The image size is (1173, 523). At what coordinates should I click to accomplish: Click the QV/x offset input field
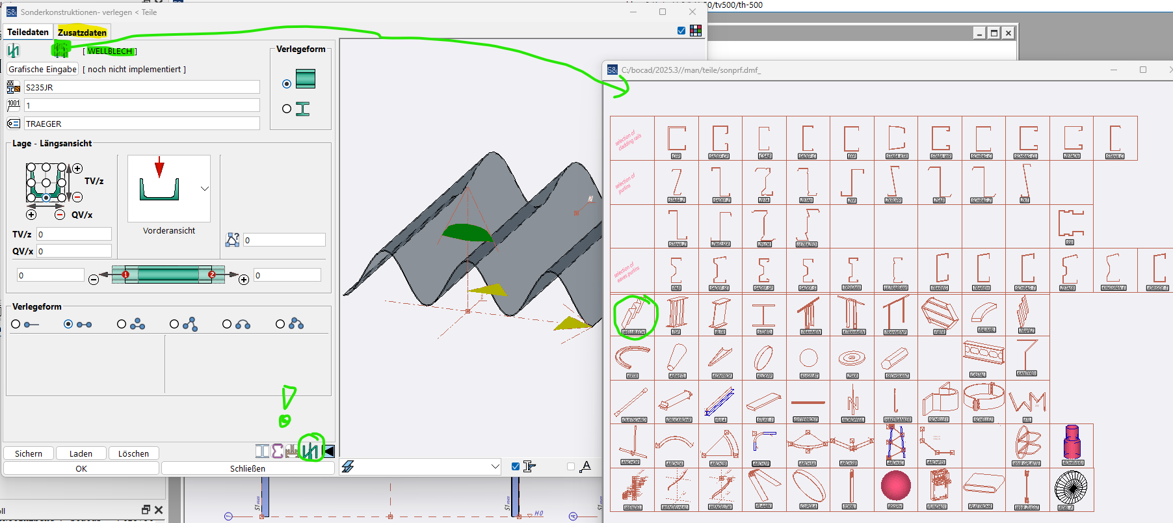point(74,251)
